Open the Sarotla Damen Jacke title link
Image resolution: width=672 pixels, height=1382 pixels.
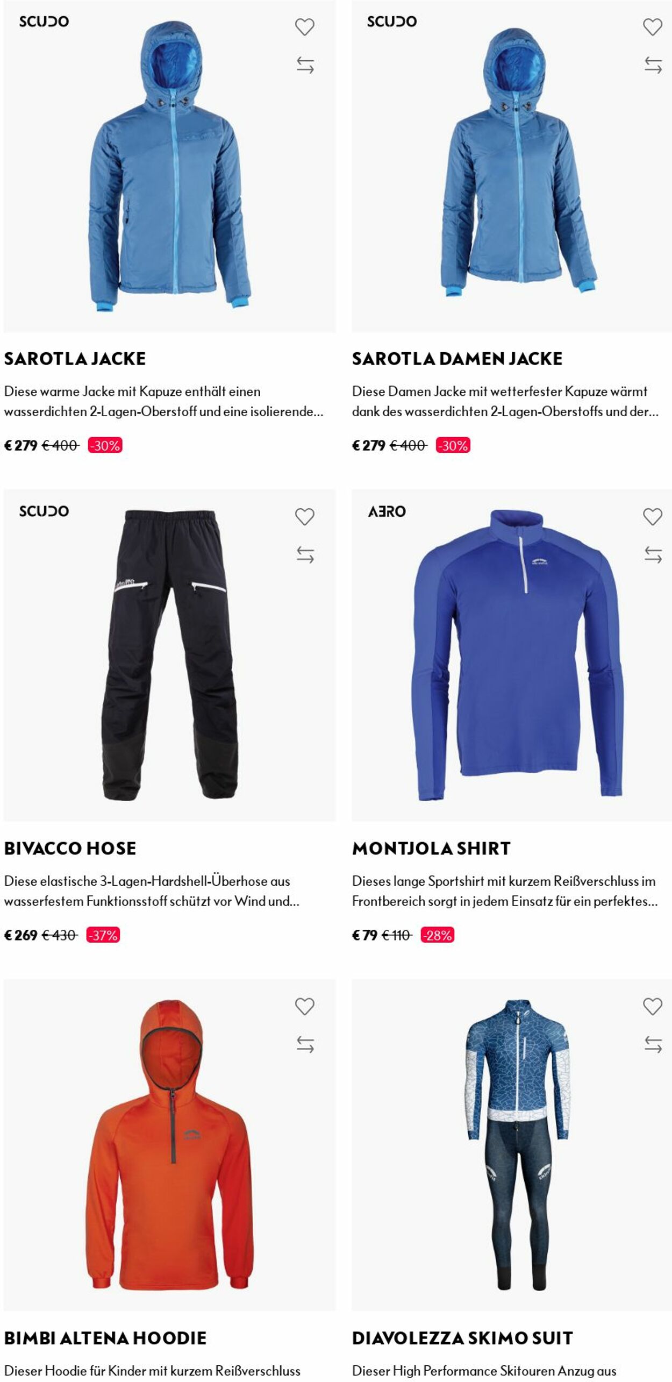pyautogui.click(x=457, y=359)
